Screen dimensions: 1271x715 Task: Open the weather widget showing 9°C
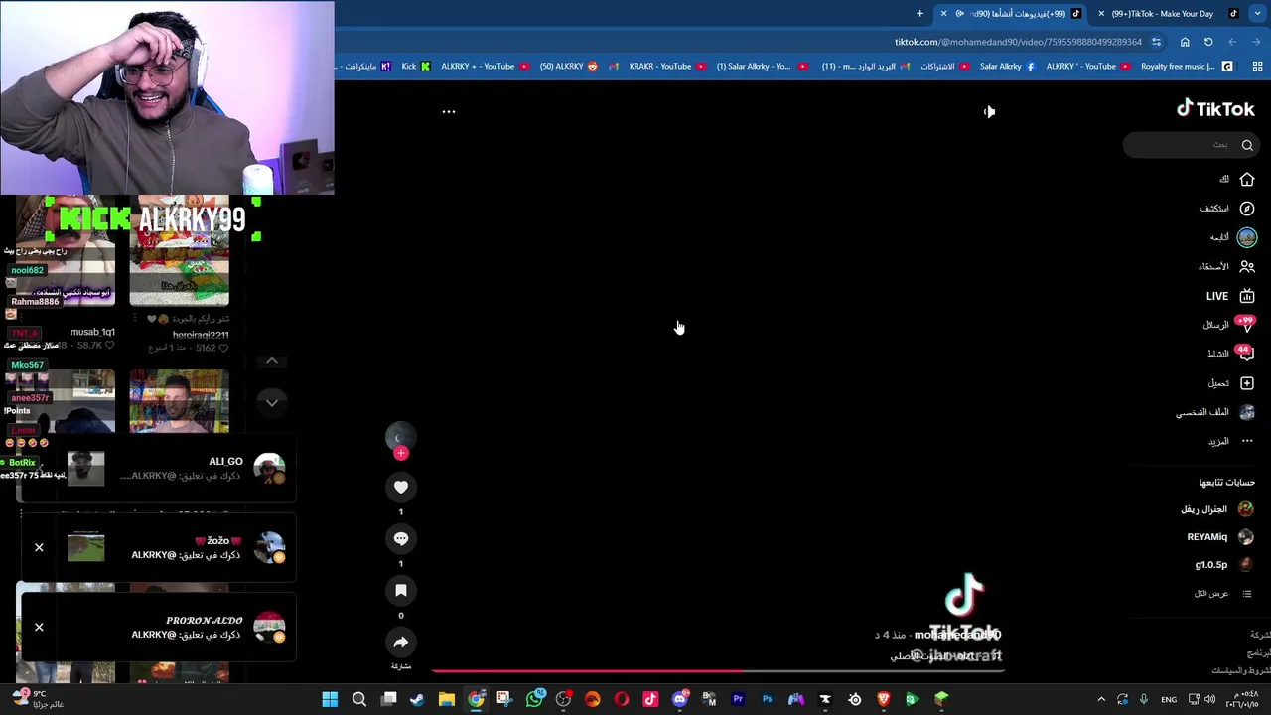point(36,699)
